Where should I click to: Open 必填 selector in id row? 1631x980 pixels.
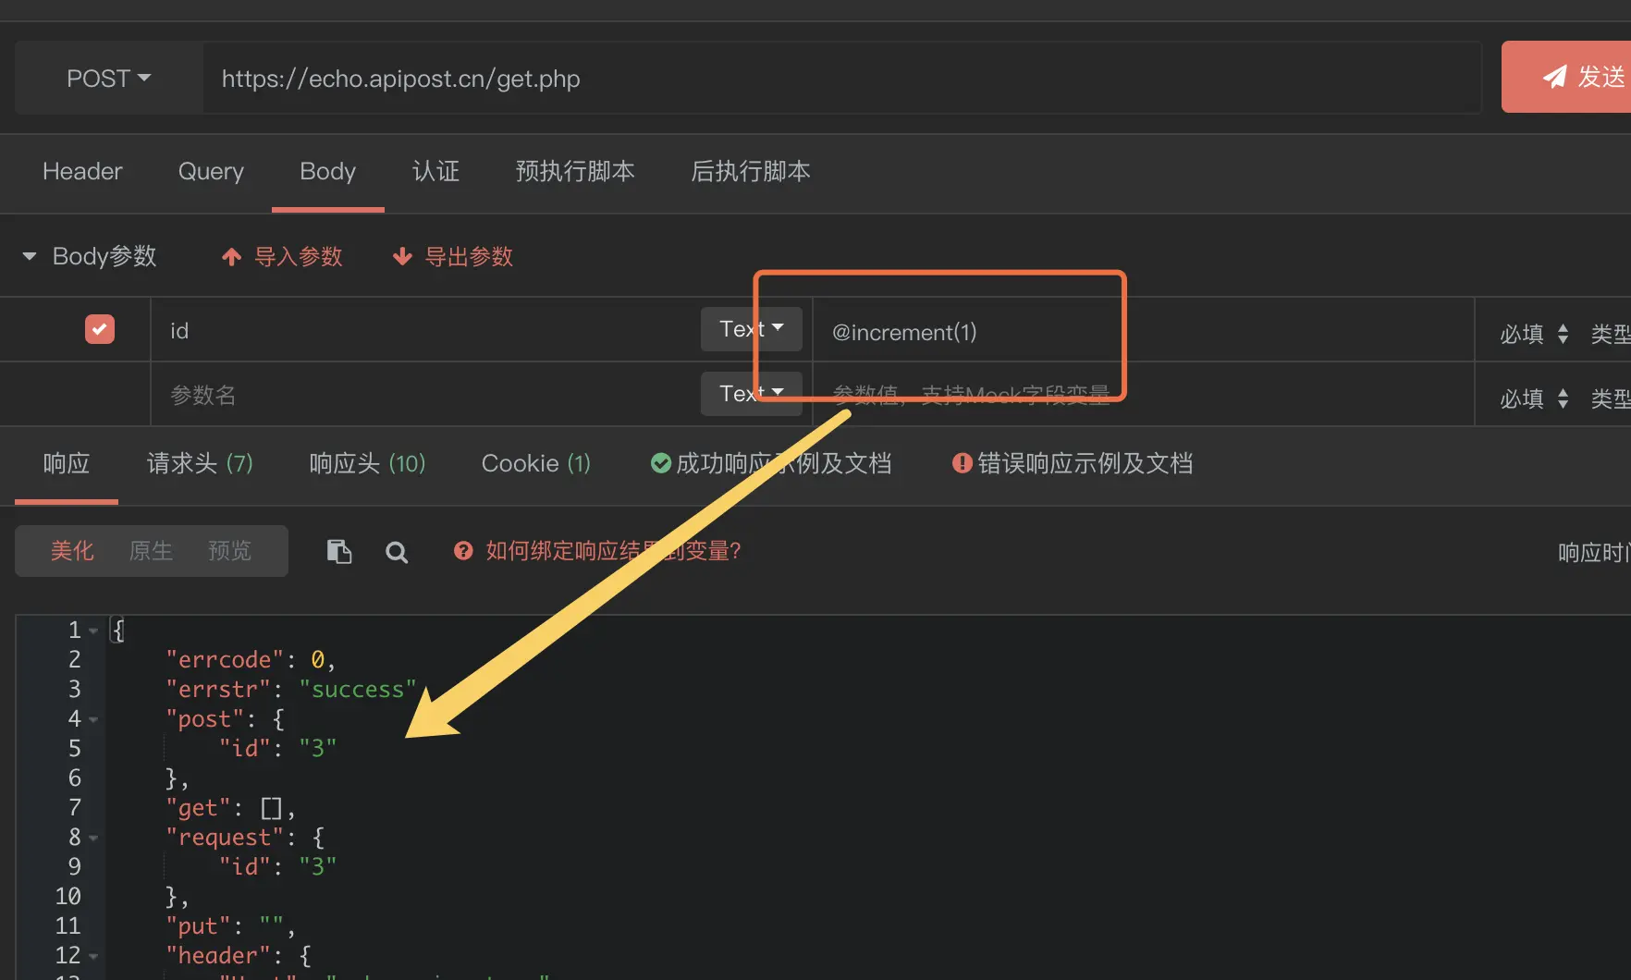pyautogui.click(x=1534, y=334)
